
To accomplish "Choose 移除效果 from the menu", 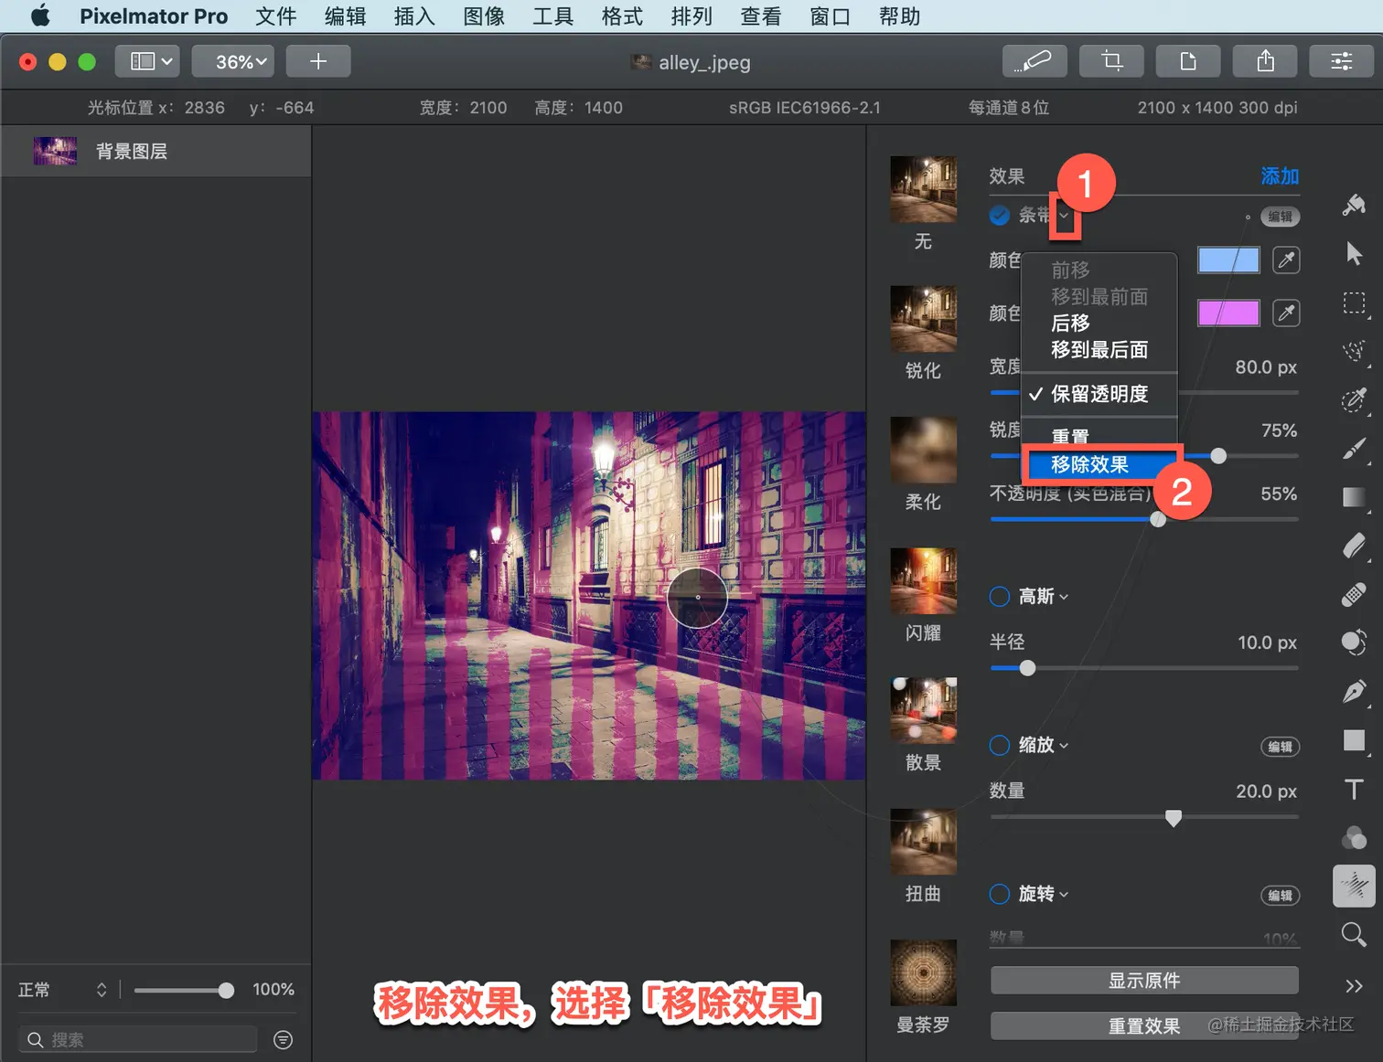I will [1099, 464].
